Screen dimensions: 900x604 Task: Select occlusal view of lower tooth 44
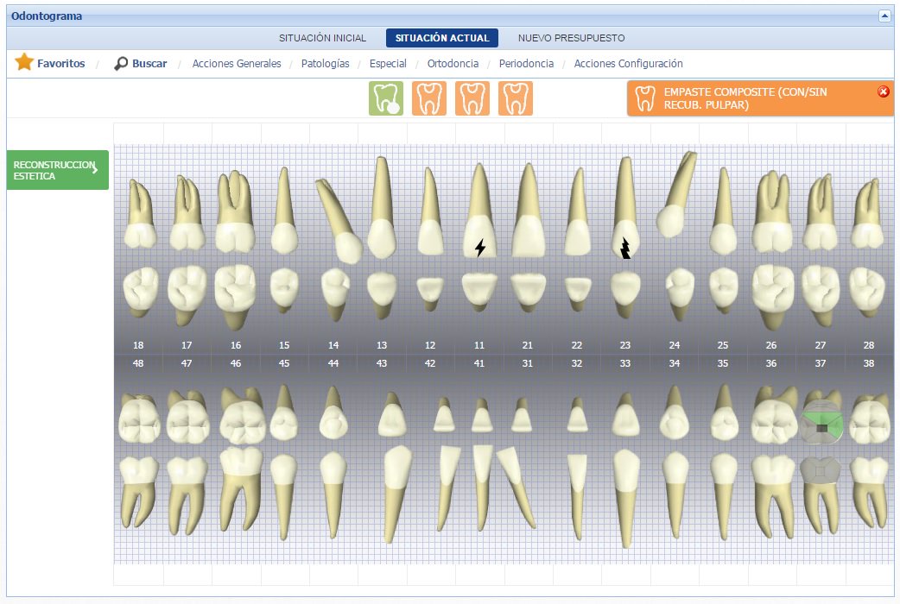pyautogui.click(x=333, y=413)
